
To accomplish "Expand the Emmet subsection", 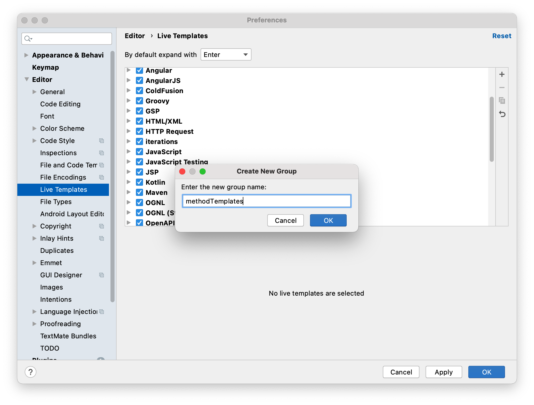I will pos(34,263).
